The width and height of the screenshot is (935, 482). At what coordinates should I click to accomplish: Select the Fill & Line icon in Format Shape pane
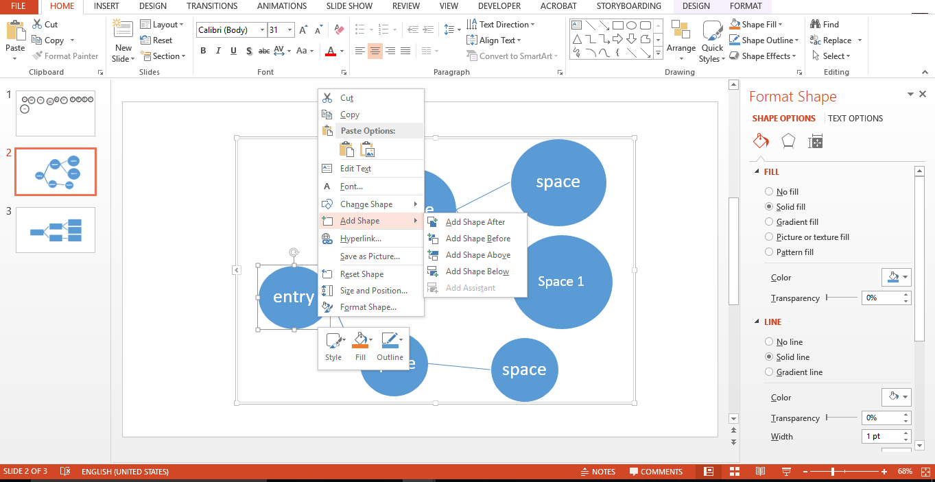click(761, 141)
